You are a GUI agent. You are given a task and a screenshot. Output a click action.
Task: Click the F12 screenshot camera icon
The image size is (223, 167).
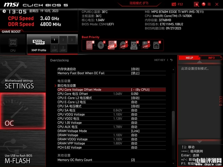point(174,4)
